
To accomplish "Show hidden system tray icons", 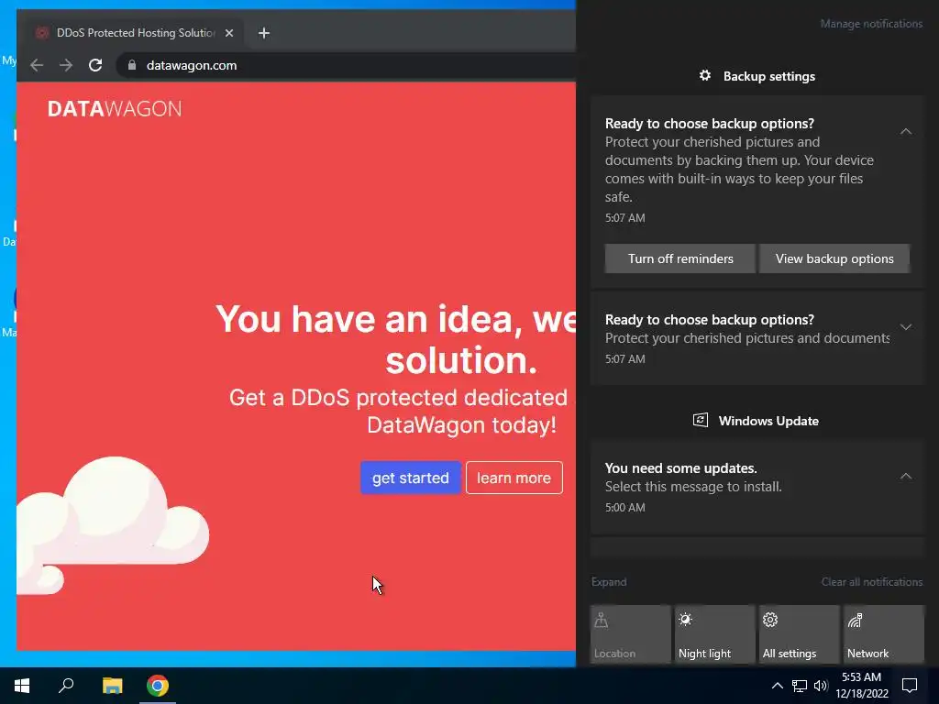I will (777, 686).
